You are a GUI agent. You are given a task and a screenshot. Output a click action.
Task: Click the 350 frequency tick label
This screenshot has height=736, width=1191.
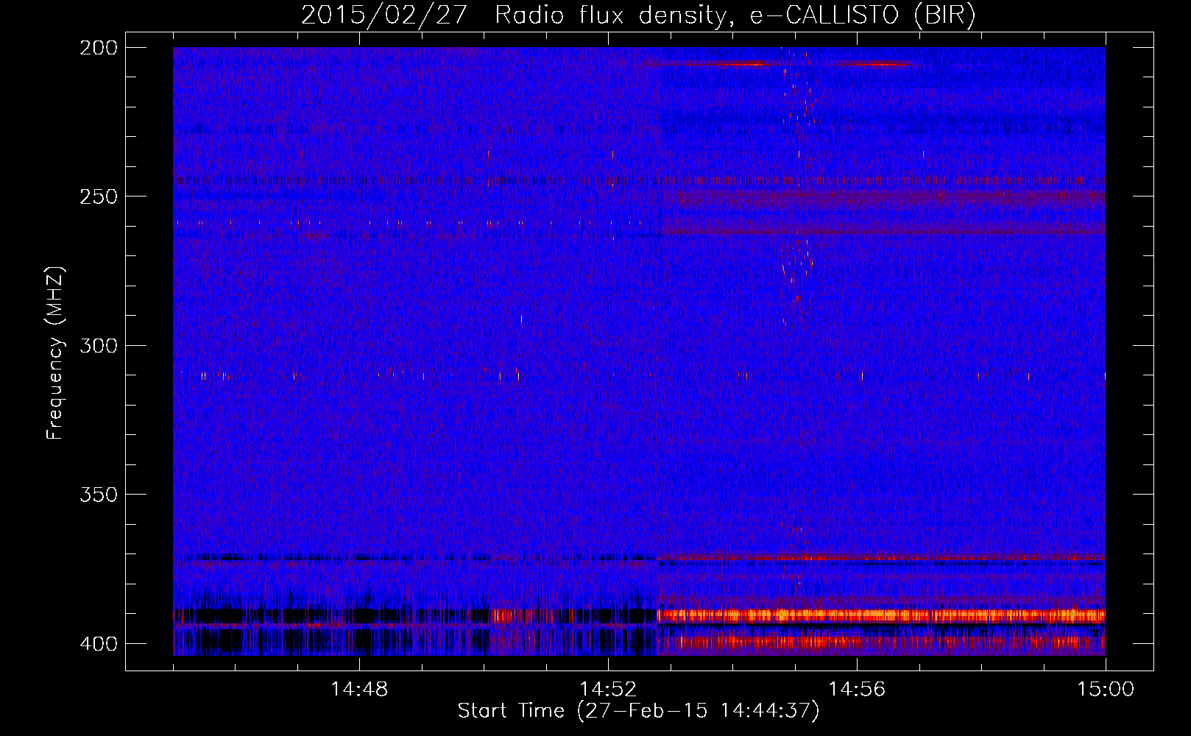(98, 494)
